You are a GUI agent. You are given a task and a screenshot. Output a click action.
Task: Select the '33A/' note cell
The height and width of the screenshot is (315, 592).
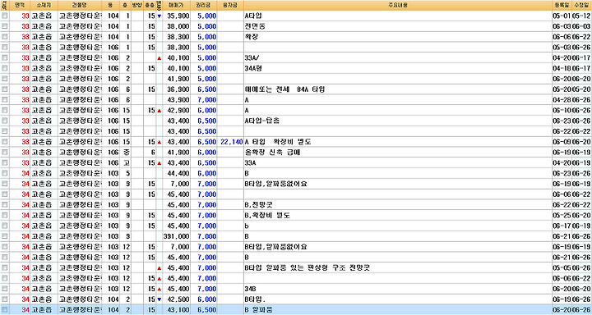(398, 58)
